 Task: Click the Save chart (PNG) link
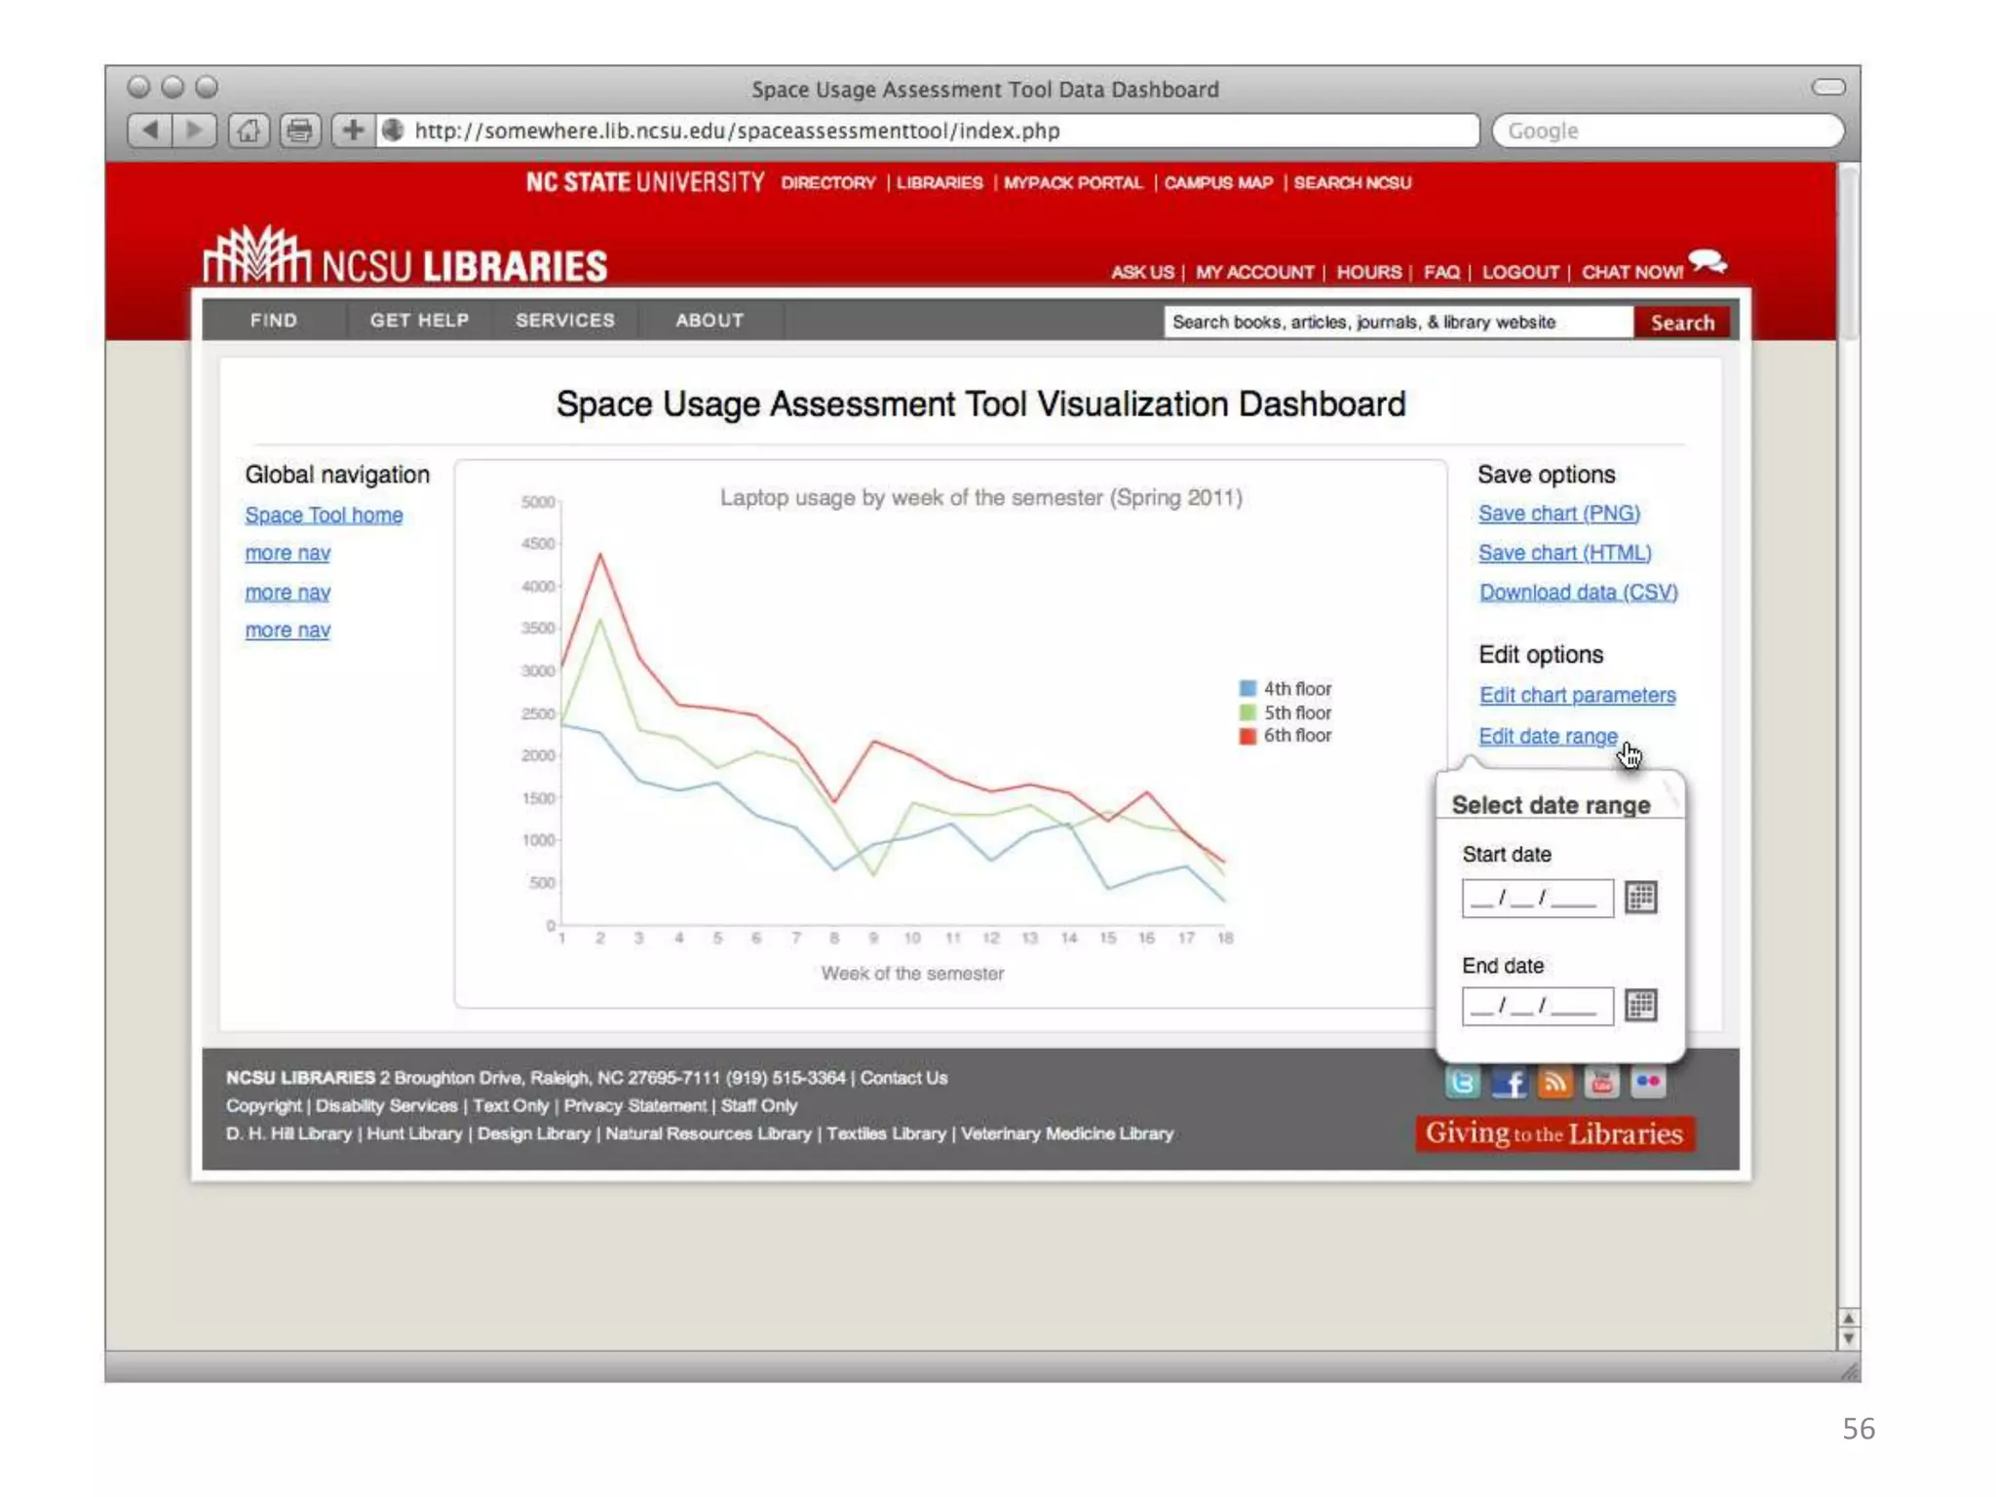[x=1558, y=514]
